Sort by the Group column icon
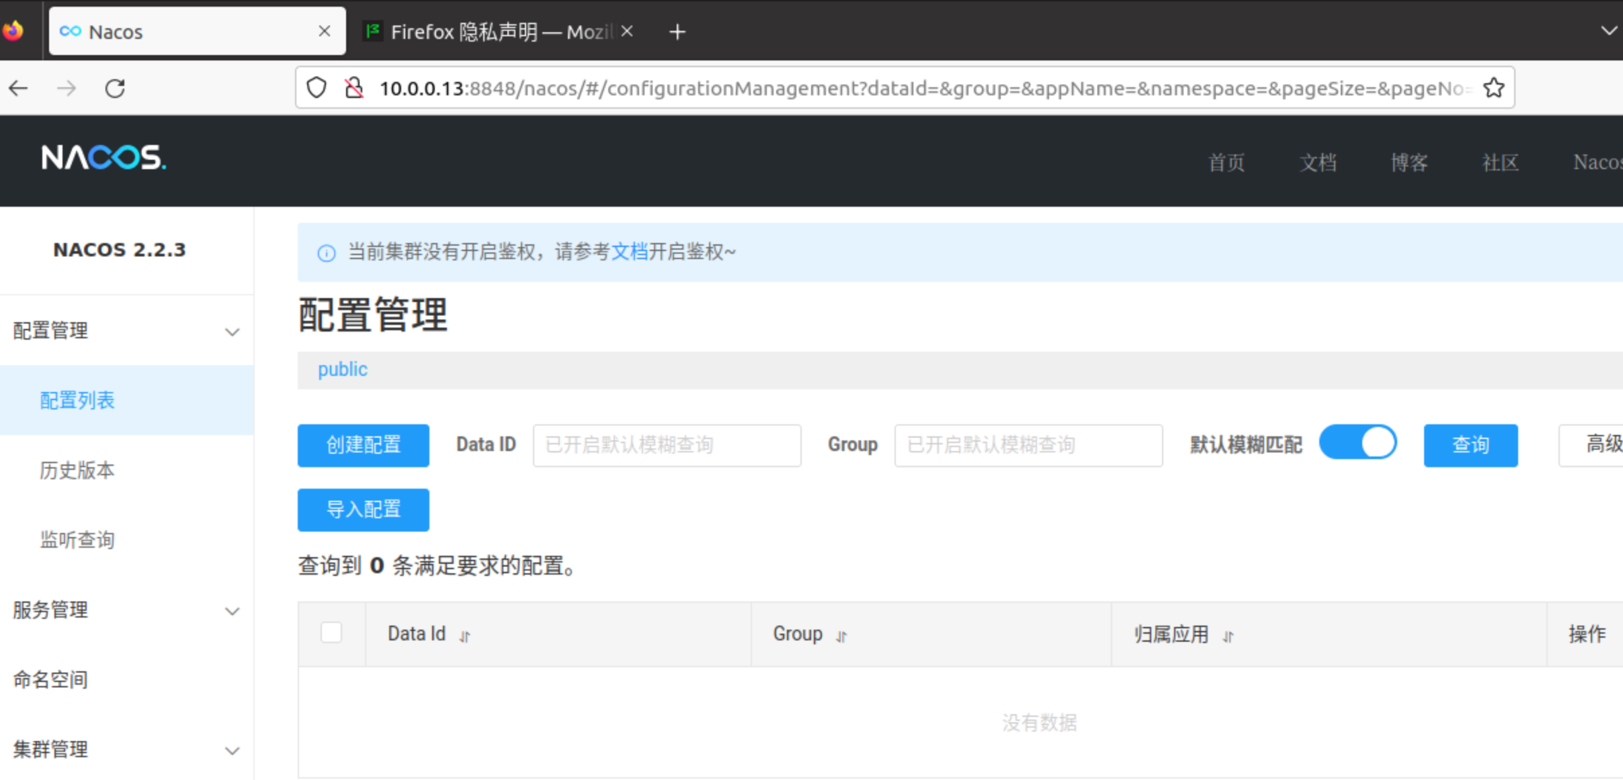 [x=841, y=636]
